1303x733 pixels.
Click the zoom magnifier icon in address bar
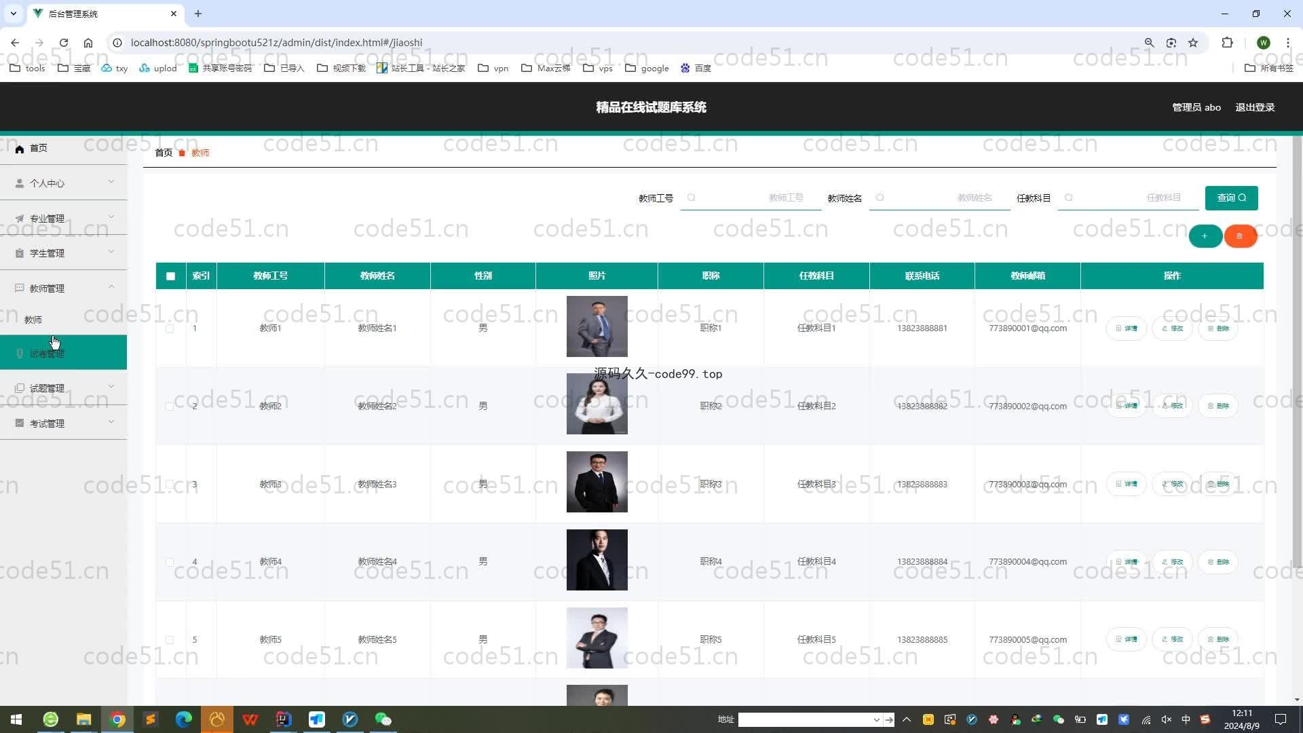(x=1149, y=43)
